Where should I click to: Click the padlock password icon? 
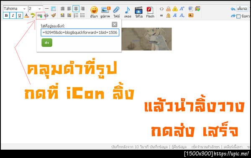(168, 15)
